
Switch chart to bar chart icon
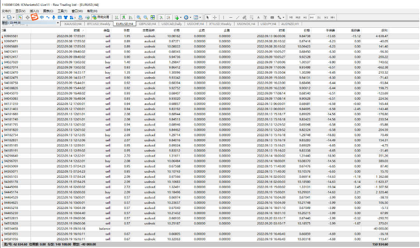pos(117,17)
